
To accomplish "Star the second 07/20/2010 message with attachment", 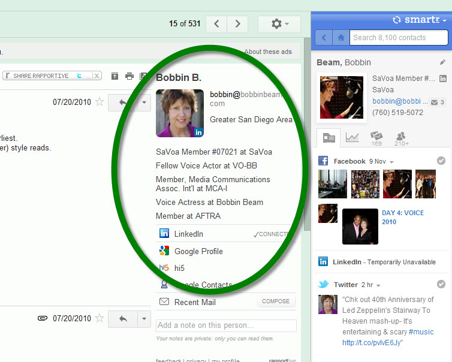I will tap(99, 318).
